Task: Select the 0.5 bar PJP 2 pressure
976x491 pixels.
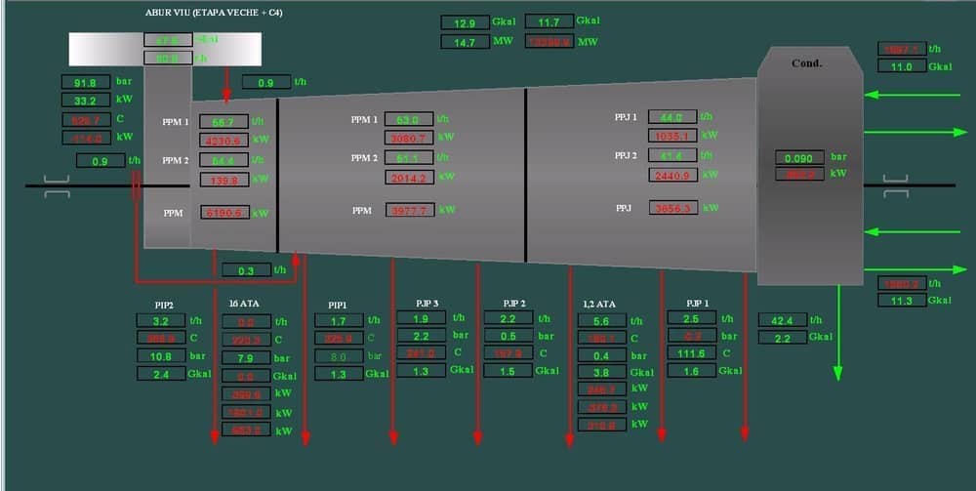Action: point(508,336)
